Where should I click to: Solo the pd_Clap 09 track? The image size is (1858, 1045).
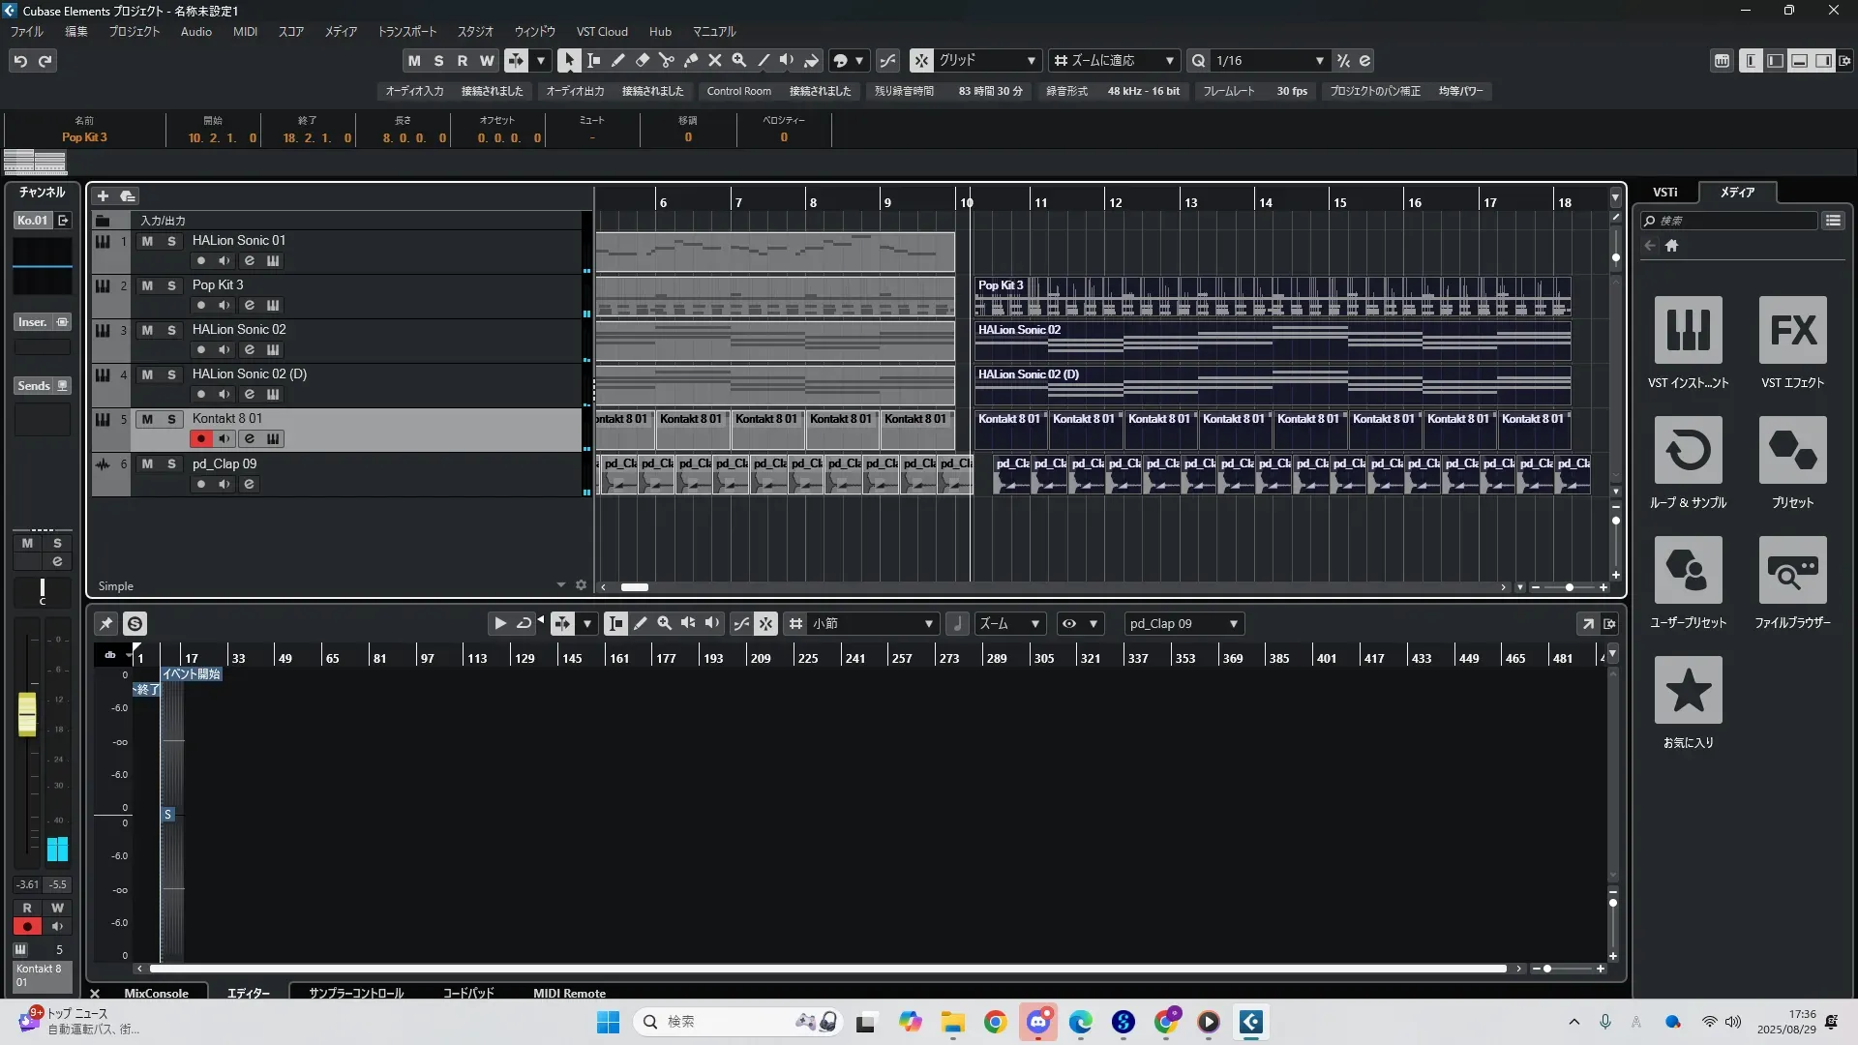171,464
